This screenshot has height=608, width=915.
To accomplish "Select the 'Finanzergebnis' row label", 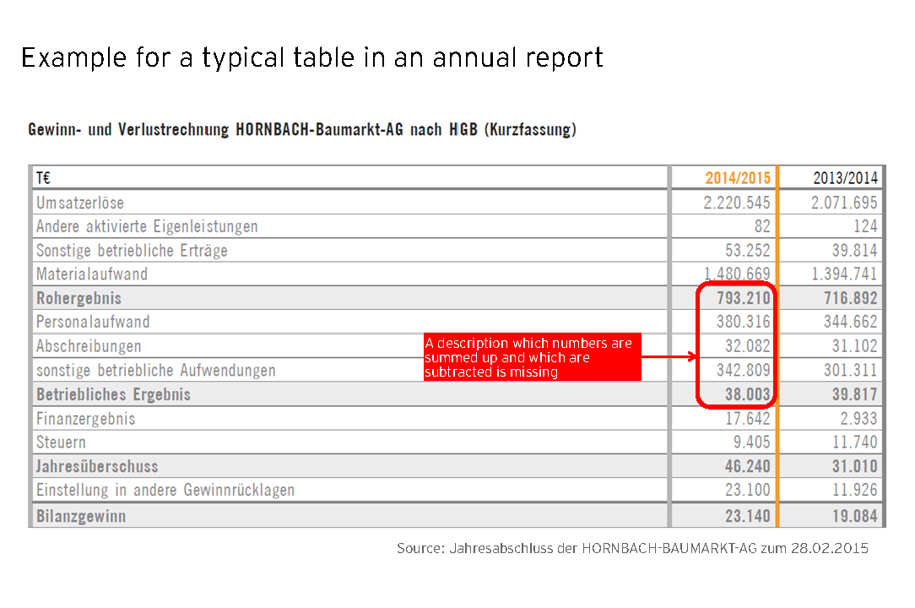I will pyautogui.click(x=86, y=419).
